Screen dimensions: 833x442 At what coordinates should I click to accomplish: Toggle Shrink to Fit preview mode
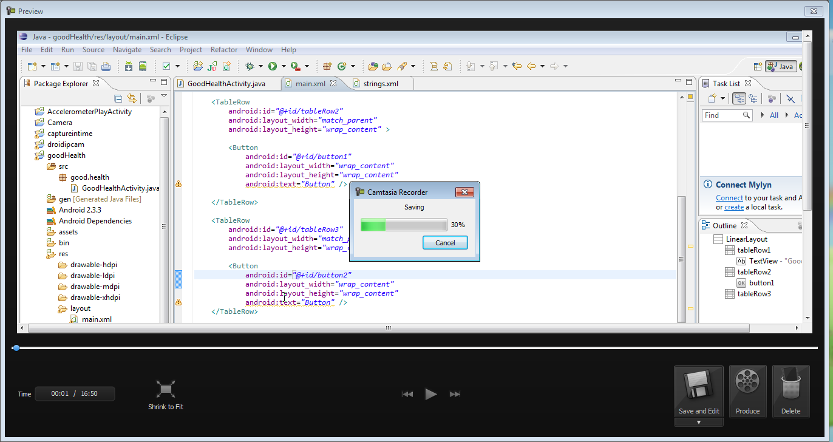(165, 395)
